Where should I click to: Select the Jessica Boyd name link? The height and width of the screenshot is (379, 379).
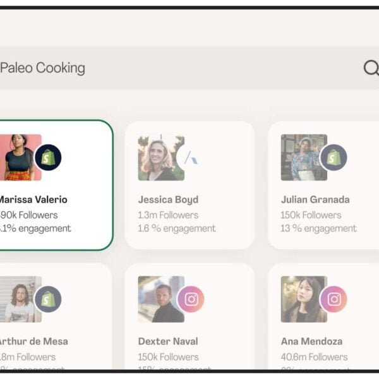click(168, 200)
